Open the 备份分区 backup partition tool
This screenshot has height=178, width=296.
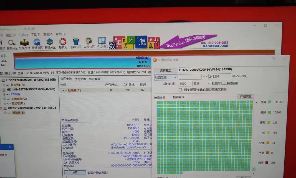tap(89, 43)
